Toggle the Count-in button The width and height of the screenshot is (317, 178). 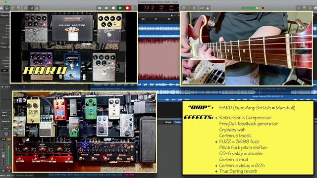202,8
